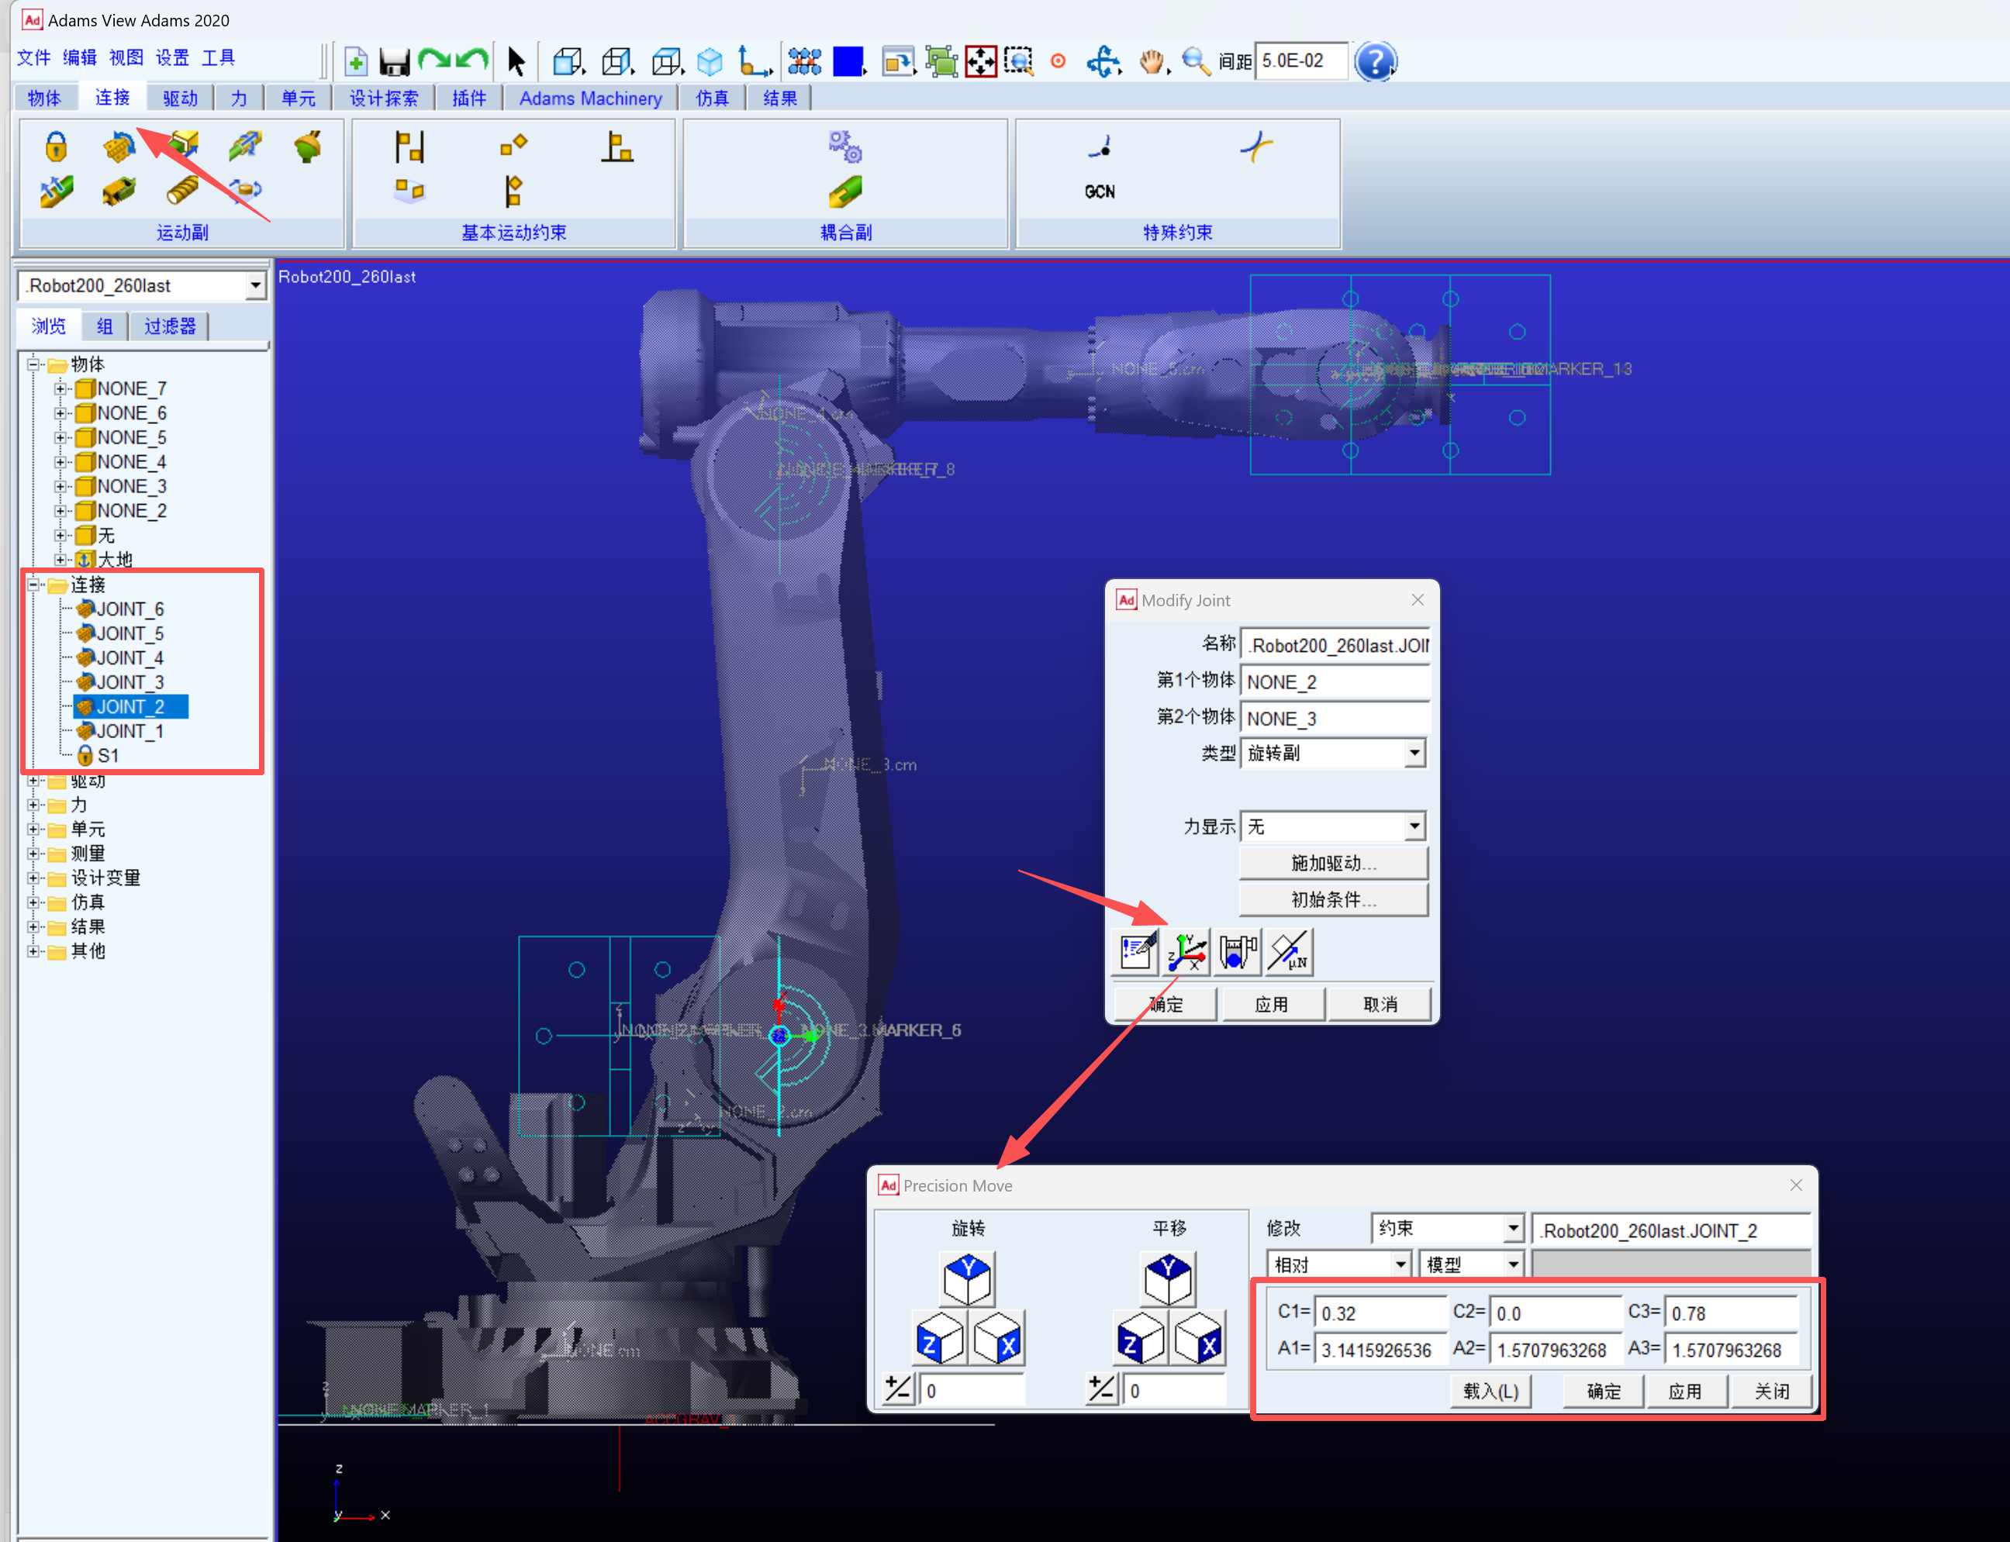Expand the NONE_7 tree node

pyautogui.click(x=60, y=389)
